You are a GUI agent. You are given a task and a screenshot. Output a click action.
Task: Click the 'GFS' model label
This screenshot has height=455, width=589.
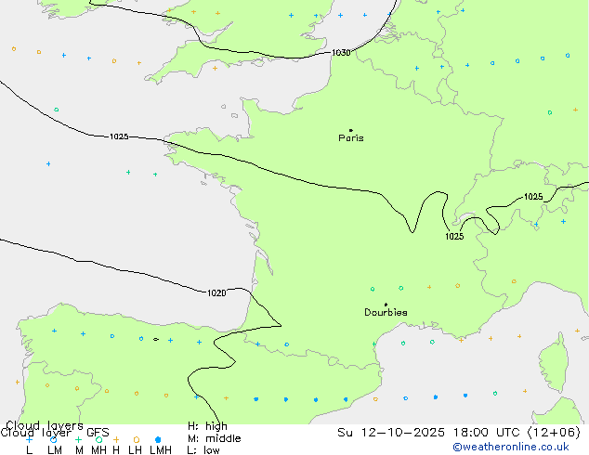click(98, 433)
